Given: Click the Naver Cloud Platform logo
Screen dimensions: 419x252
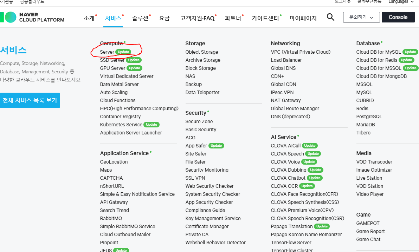Looking at the screenshot, I should pos(32,17).
